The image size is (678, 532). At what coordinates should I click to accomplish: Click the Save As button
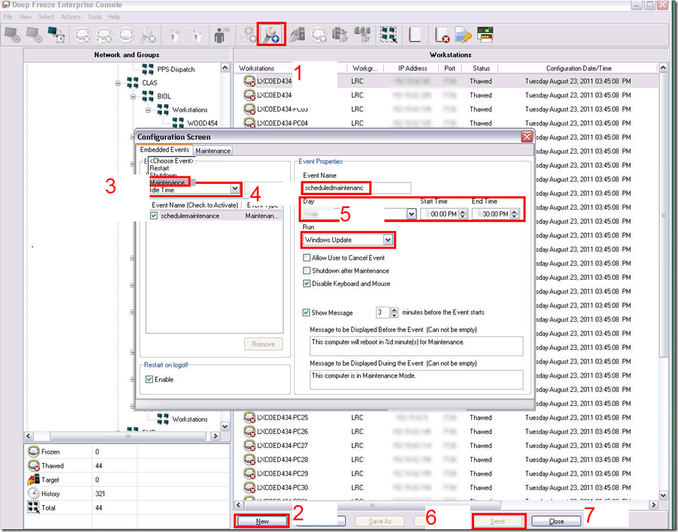[x=380, y=521]
